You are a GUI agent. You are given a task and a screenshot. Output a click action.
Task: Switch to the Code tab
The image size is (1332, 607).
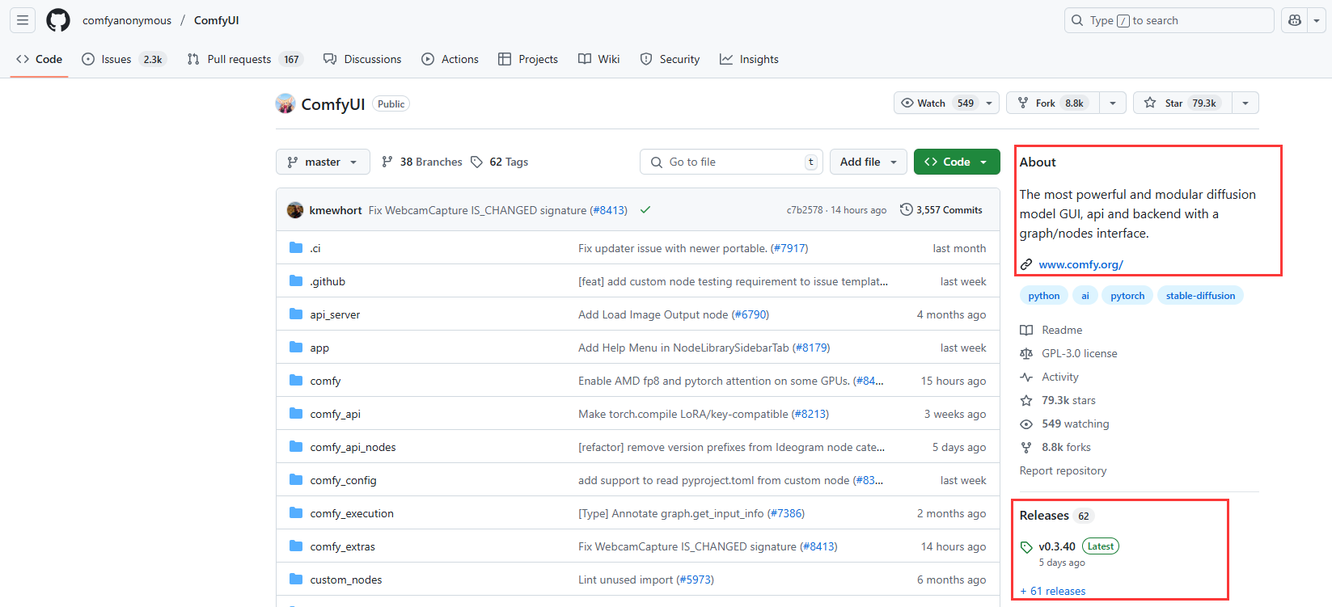(x=39, y=59)
